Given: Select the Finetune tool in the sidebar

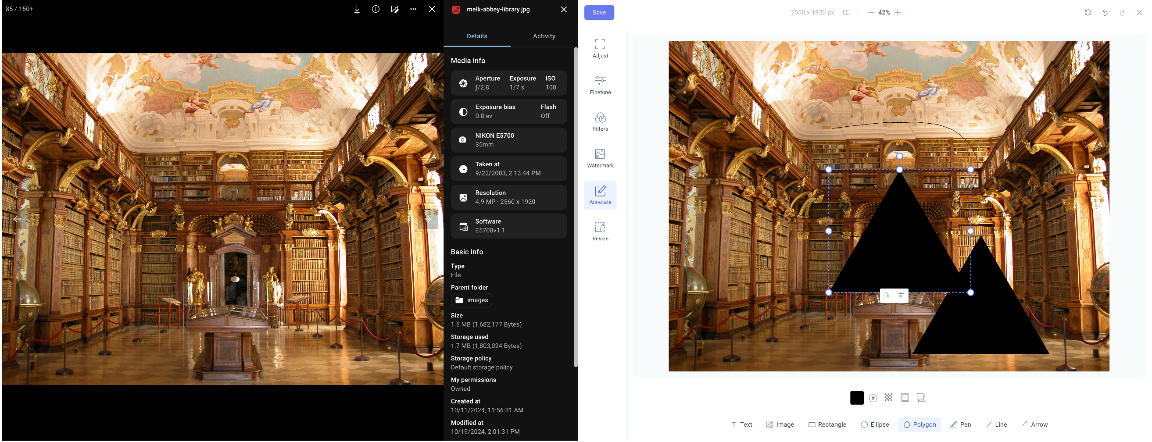Looking at the screenshot, I should tap(600, 85).
